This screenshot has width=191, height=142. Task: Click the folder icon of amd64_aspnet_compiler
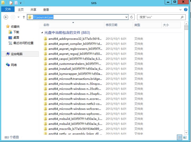(45, 44)
